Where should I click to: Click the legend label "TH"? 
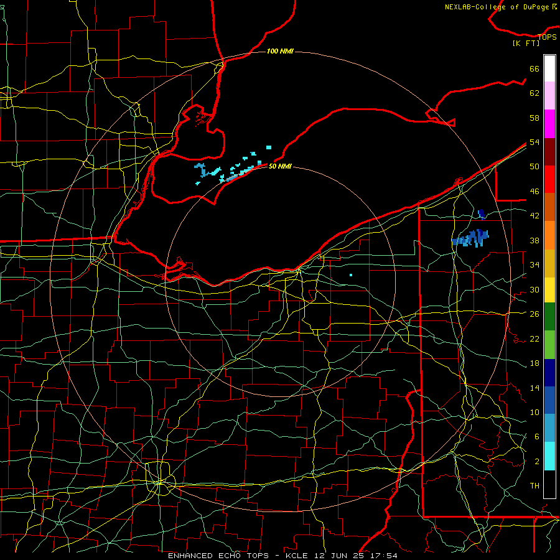click(534, 486)
